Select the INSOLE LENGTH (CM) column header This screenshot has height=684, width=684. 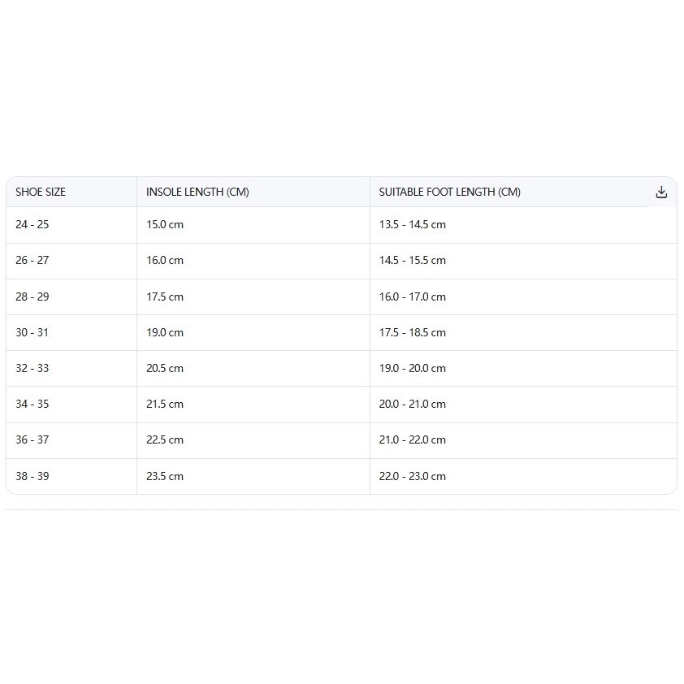(x=253, y=192)
